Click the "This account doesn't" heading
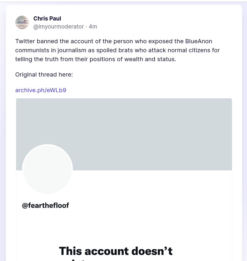 point(116,251)
